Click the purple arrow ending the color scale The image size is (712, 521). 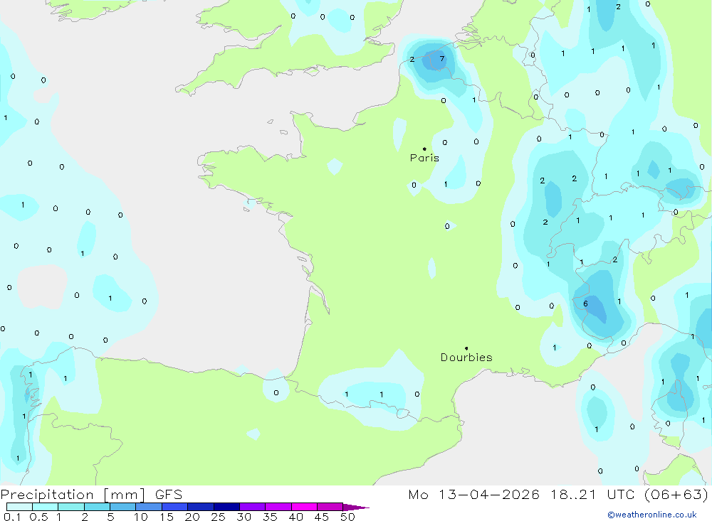tap(356, 507)
